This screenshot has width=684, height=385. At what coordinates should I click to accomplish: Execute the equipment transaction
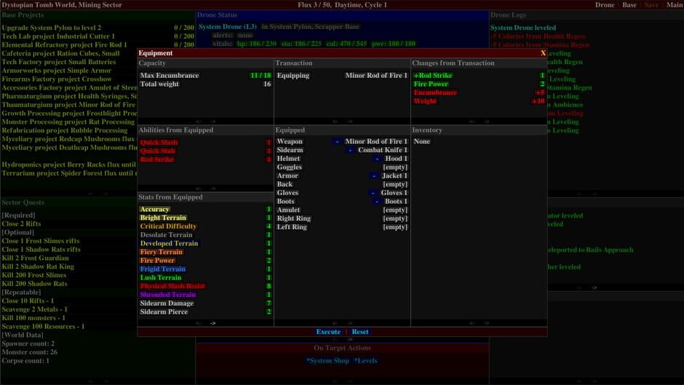point(328,332)
